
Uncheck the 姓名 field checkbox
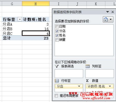[x=57, y=35]
